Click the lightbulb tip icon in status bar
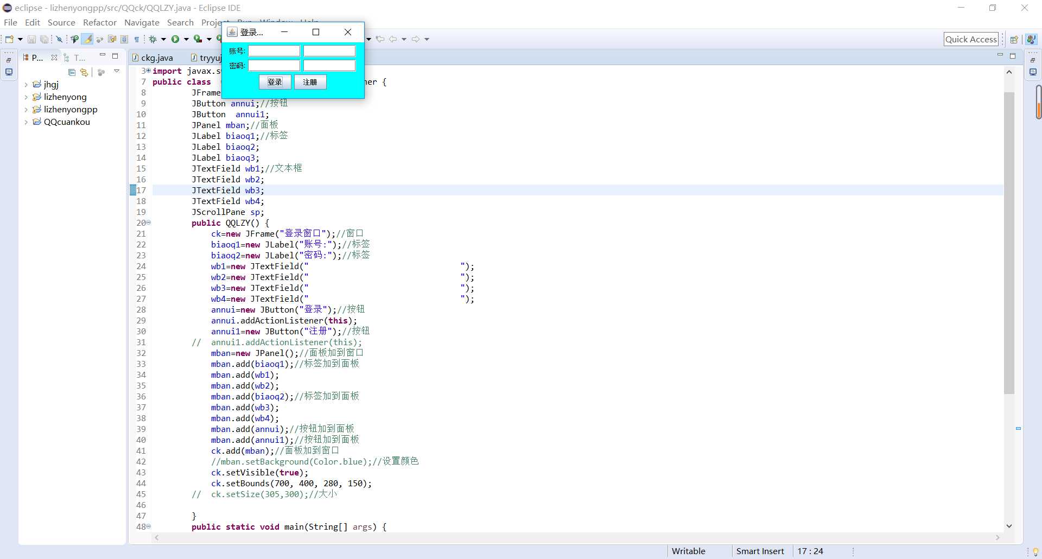The height and width of the screenshot is (559, 1042). click(1035, 551)
